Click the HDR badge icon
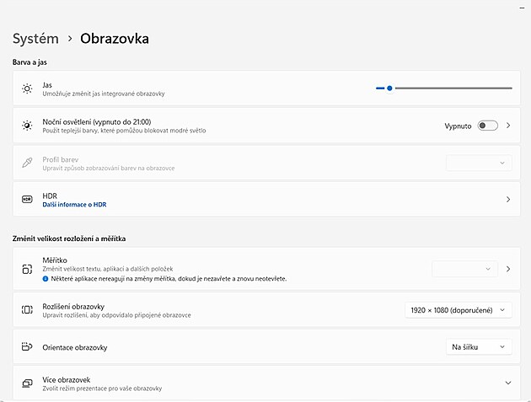This screenshot has height=402, width=531. coord(27,199)
